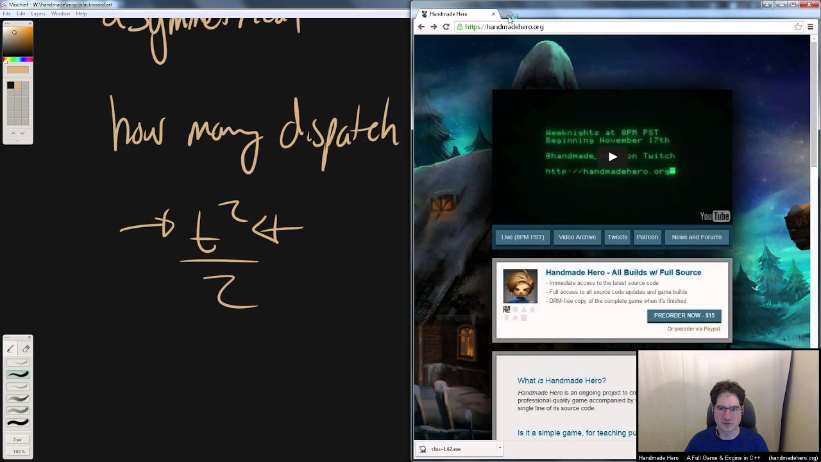Open a new Chrome tab
This screenshot has height=462, width=821.
click(509, 15)
